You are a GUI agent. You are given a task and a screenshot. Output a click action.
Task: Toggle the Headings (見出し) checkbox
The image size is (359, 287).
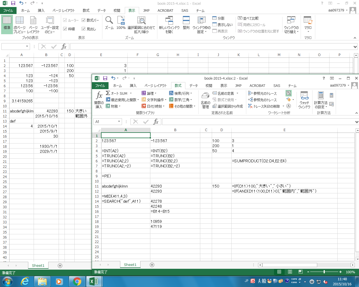point(84,29)
